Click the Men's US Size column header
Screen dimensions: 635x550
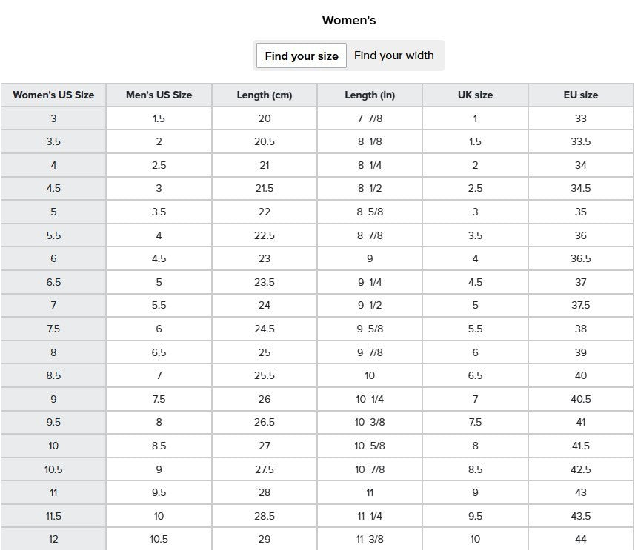[x=159, y=95]
